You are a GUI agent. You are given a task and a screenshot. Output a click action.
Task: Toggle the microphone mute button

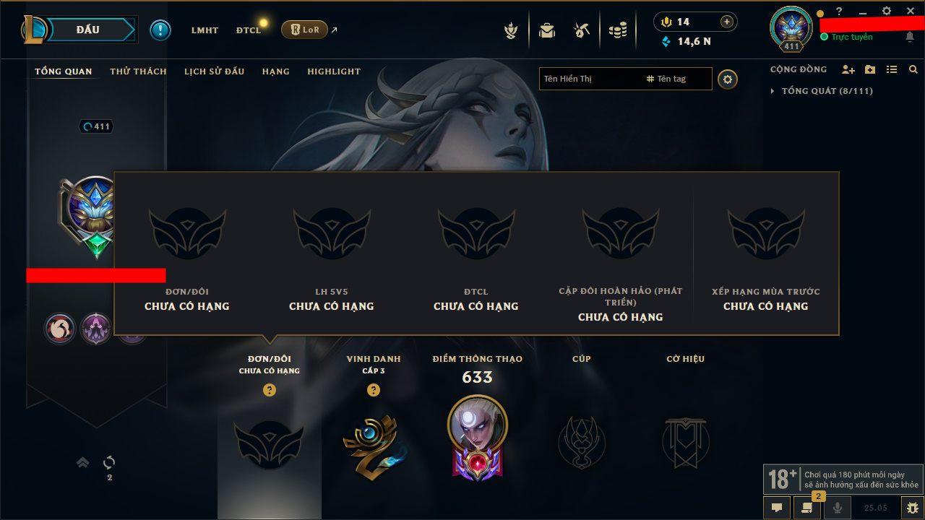[838, 508]
